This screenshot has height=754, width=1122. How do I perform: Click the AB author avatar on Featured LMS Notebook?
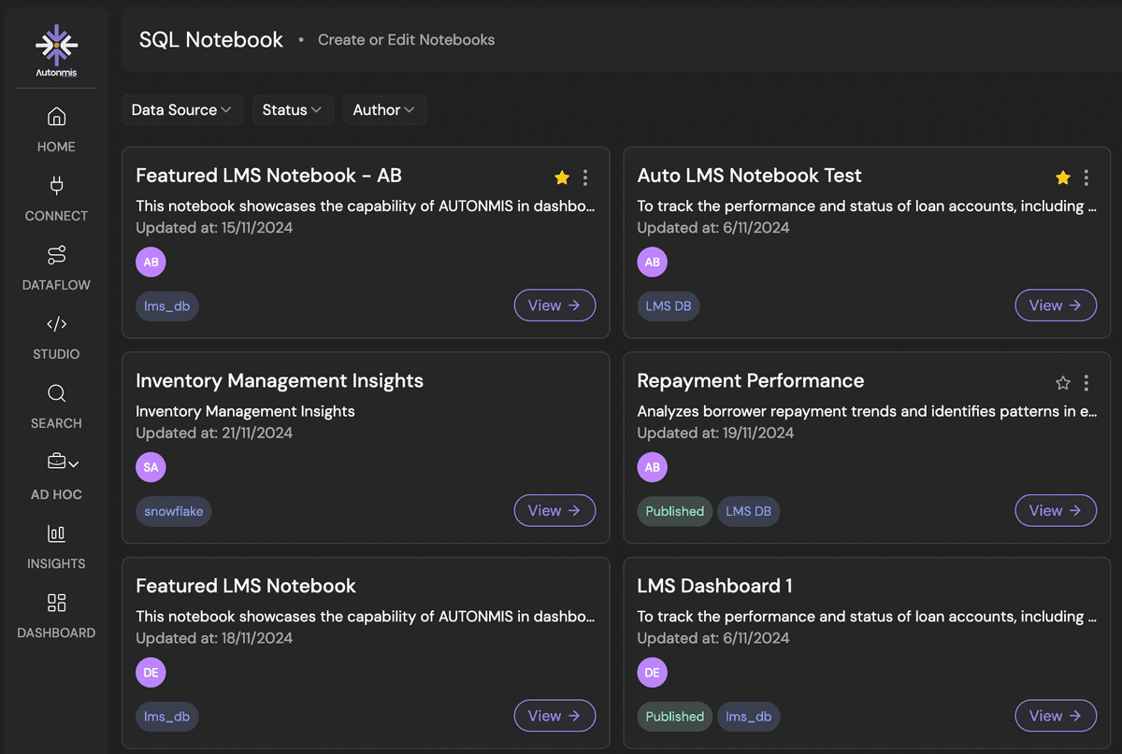tap(151, 262)
